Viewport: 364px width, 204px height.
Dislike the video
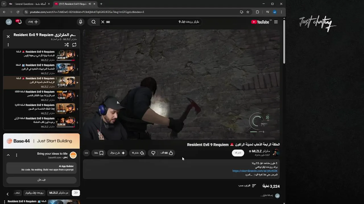point(153,153)
